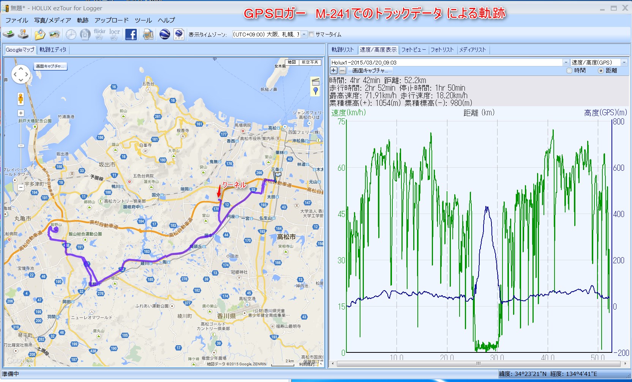The width and height of the screenshot is (632, 382).
Task: Click the flickr upload icon
Action: pyautogui.click(x=100, y=34)
